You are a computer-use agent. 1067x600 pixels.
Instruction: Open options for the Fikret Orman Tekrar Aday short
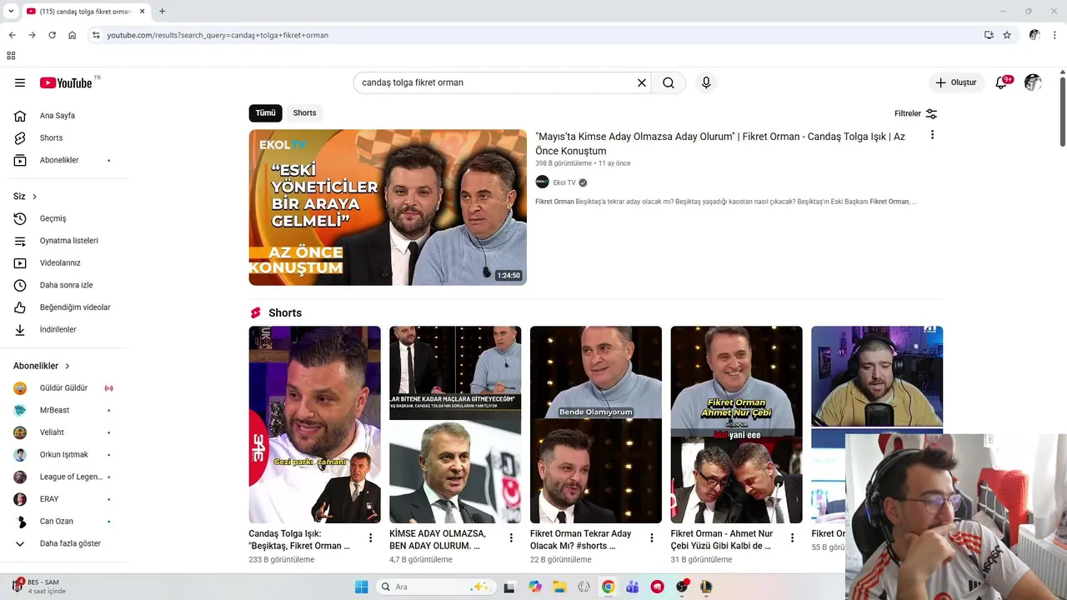click(x=652, y=538)
